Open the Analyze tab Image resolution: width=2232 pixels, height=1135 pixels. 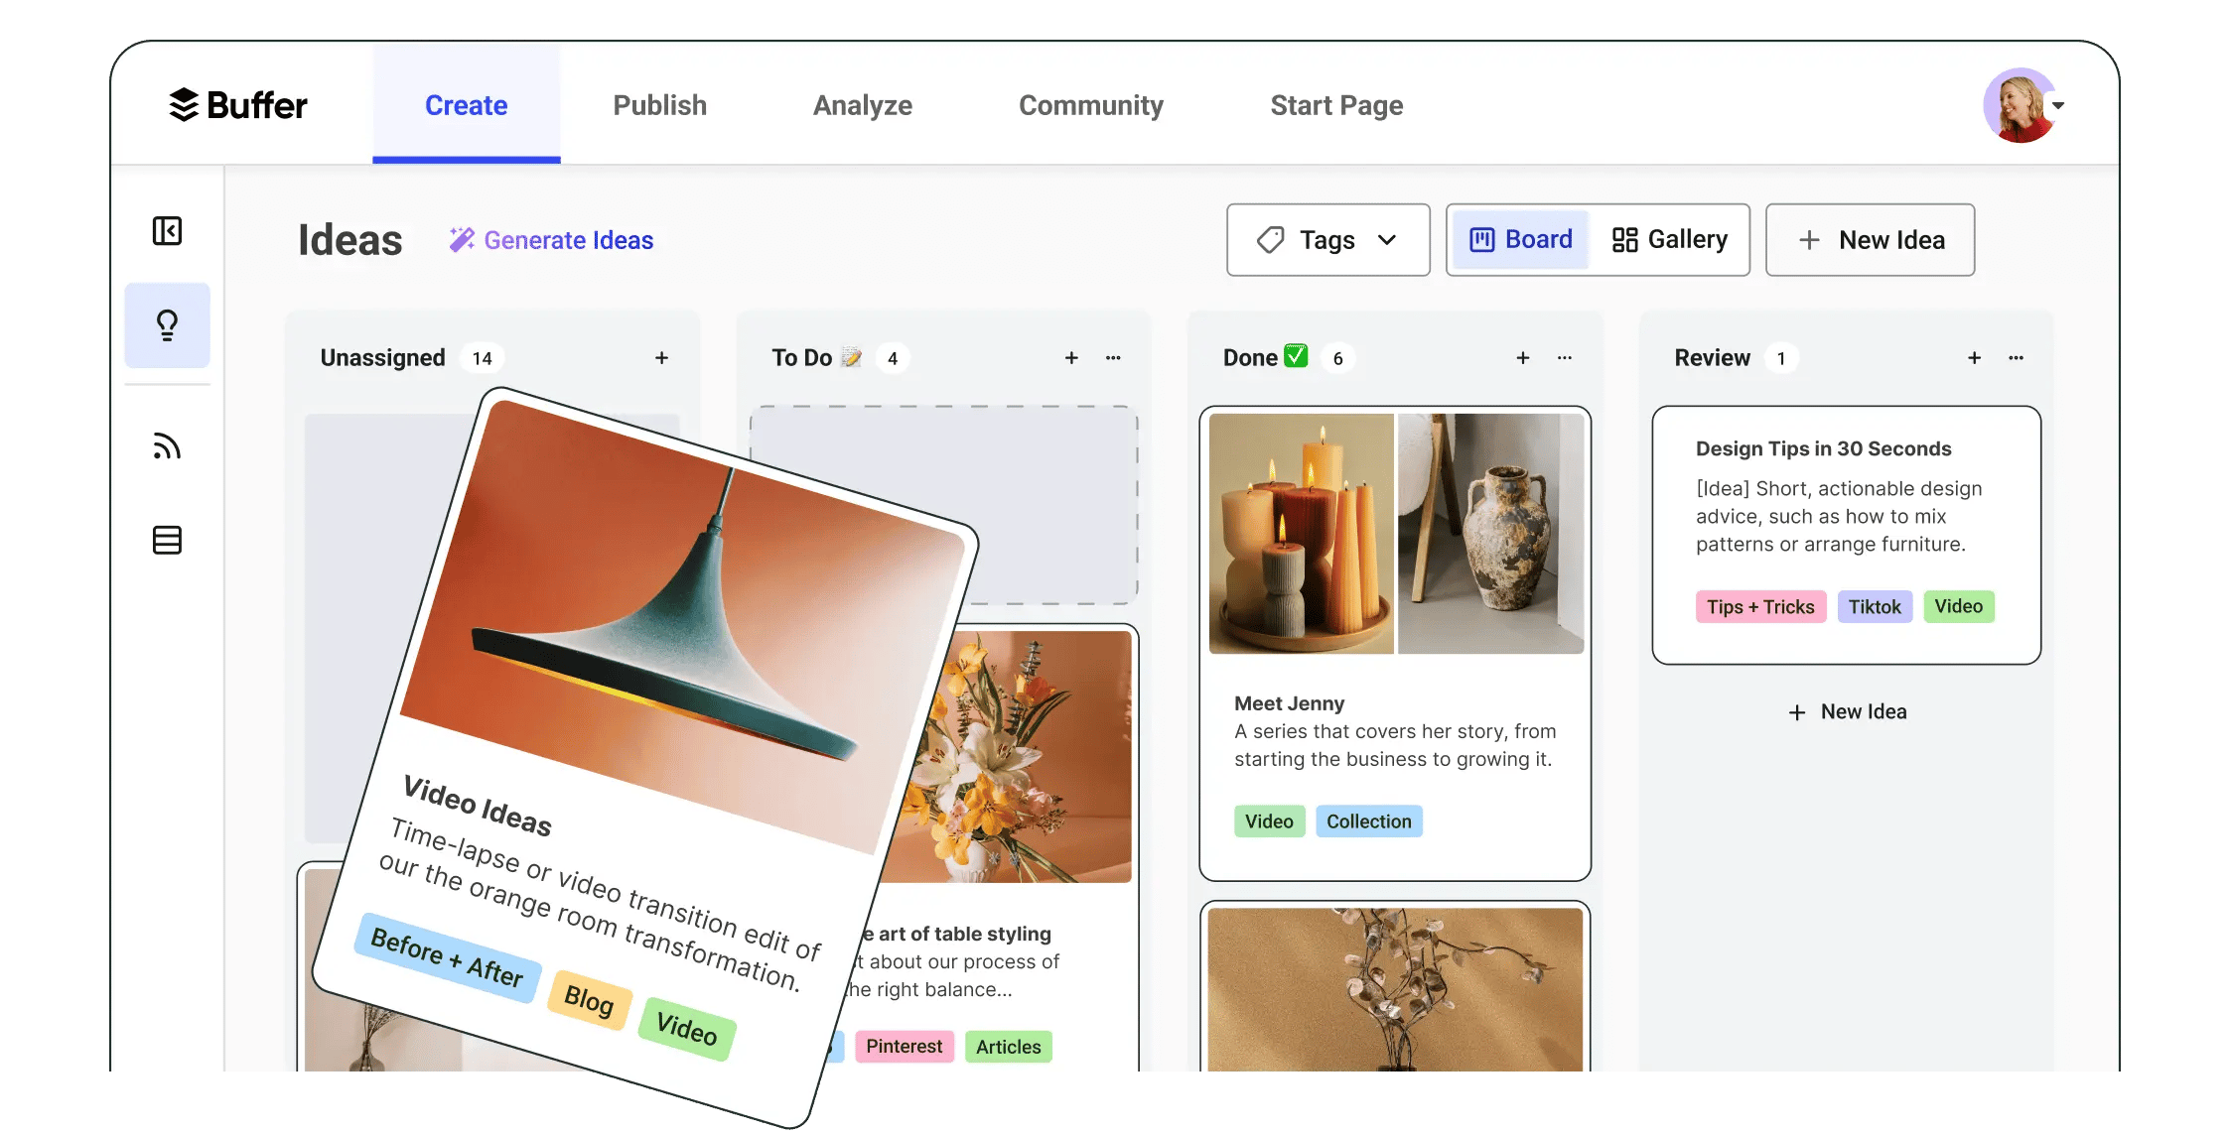click(862, 105)
